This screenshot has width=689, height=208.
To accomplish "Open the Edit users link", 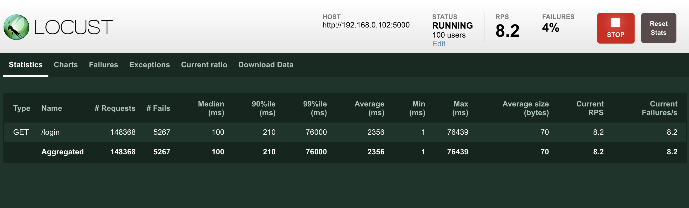I will click(439, 44).
